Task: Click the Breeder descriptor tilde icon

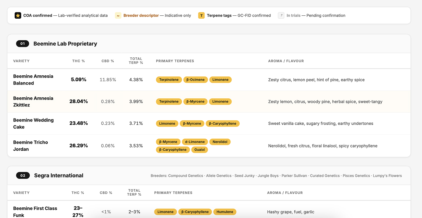Action: (118, 16)
